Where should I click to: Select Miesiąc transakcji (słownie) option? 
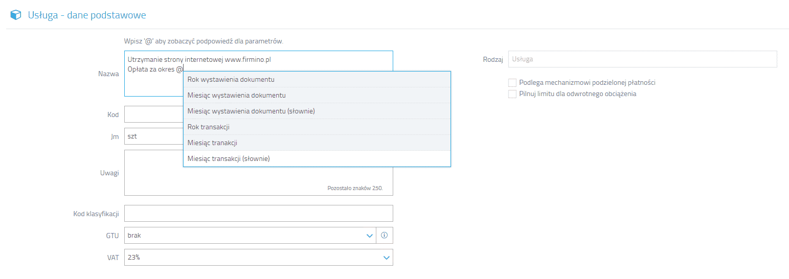click(x=317, y=158)
